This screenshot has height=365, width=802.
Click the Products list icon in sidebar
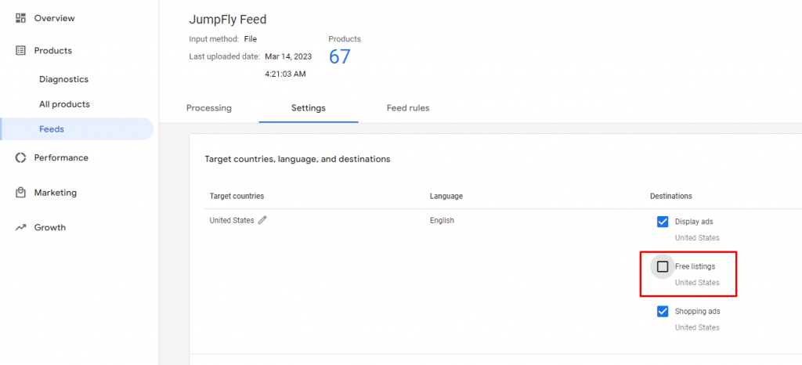(x=21, y=51)
